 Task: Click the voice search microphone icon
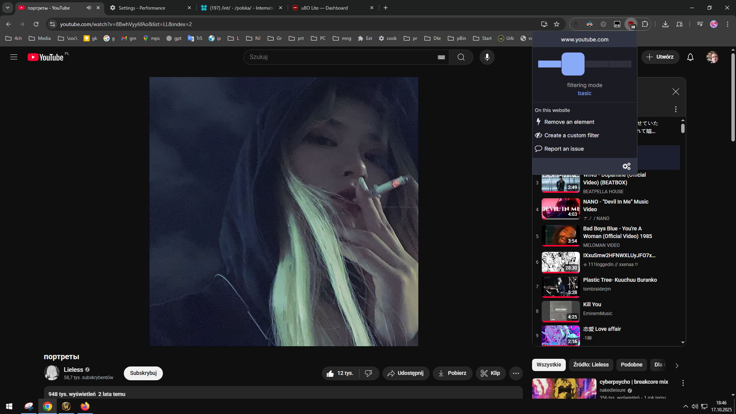tap(487, 57)
